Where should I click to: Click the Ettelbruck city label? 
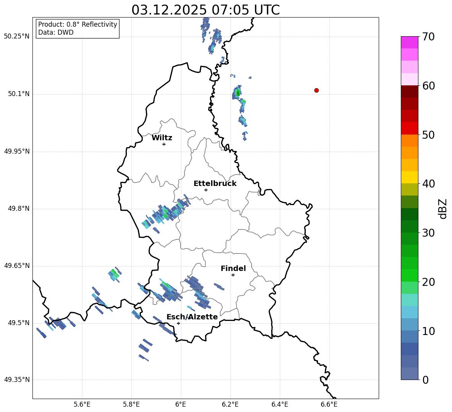coord(215,184)
